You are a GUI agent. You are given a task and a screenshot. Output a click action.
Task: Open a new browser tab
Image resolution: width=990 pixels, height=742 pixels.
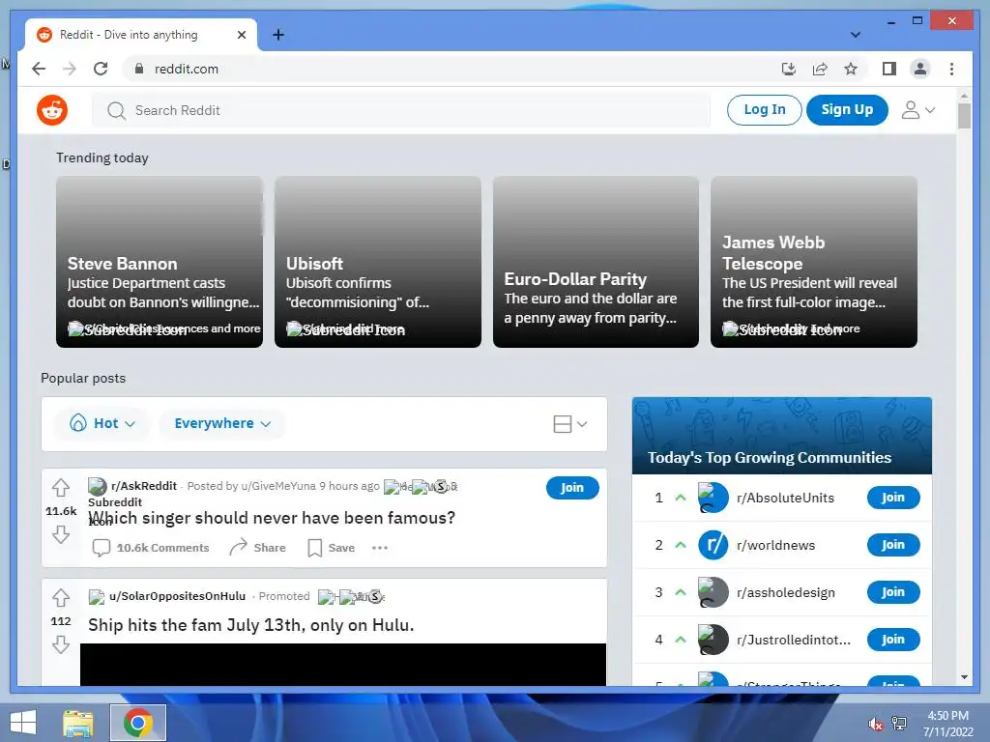(x=278, y=35)
